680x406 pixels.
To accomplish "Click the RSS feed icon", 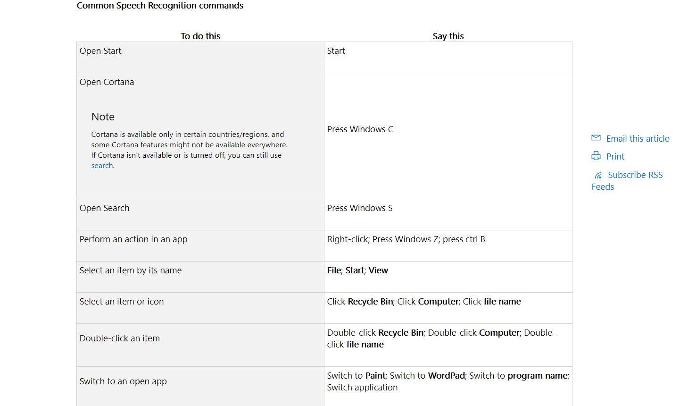I will [x=598, y=176].
